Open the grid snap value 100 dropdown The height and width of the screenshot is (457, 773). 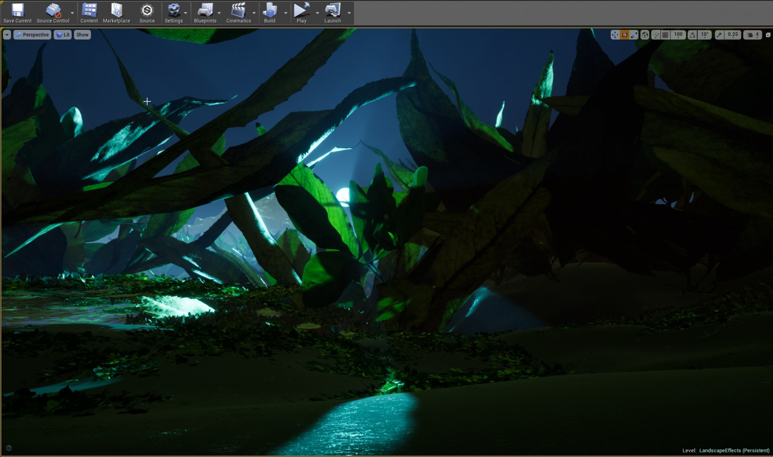678,35
